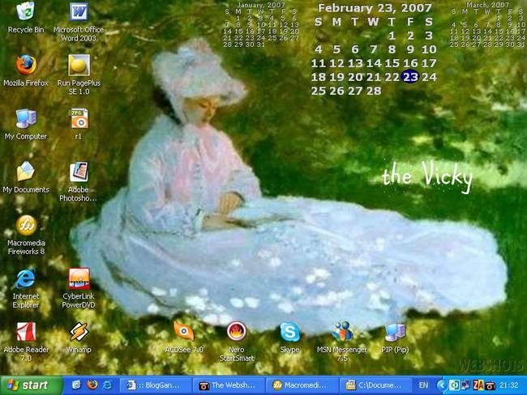Launch Adobe Reader 7.0
This screenshot has width=527, height=395.
[26, 342]
